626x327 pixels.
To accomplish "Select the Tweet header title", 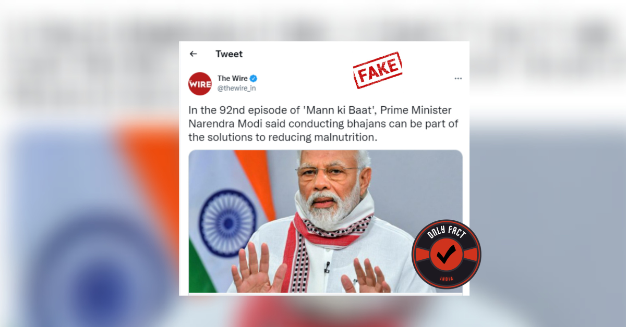I will tap(229, 54).
